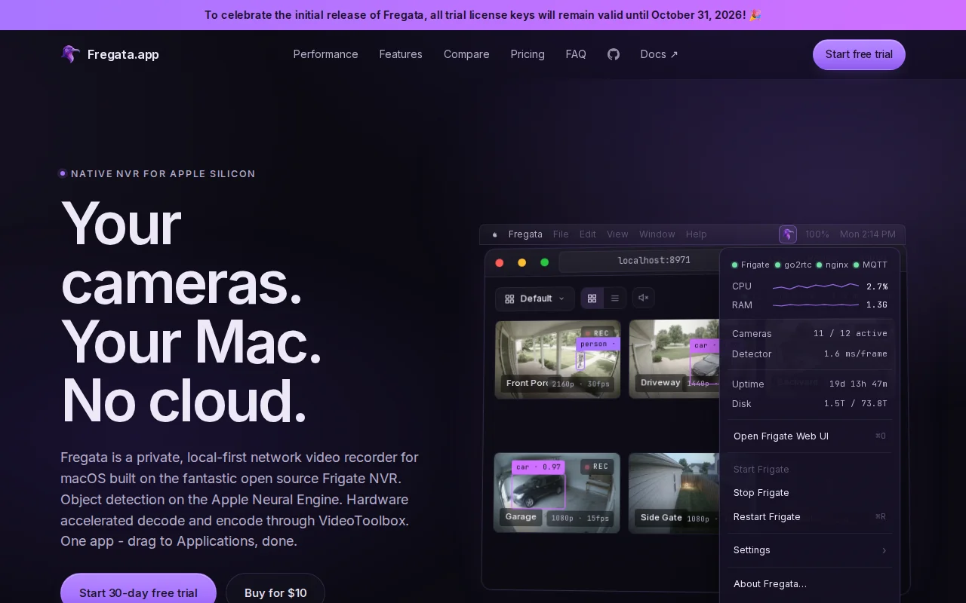Viewport: 966px width, 603px height.
Task: Switch to list view icon in toolbar
Action: 615,298
